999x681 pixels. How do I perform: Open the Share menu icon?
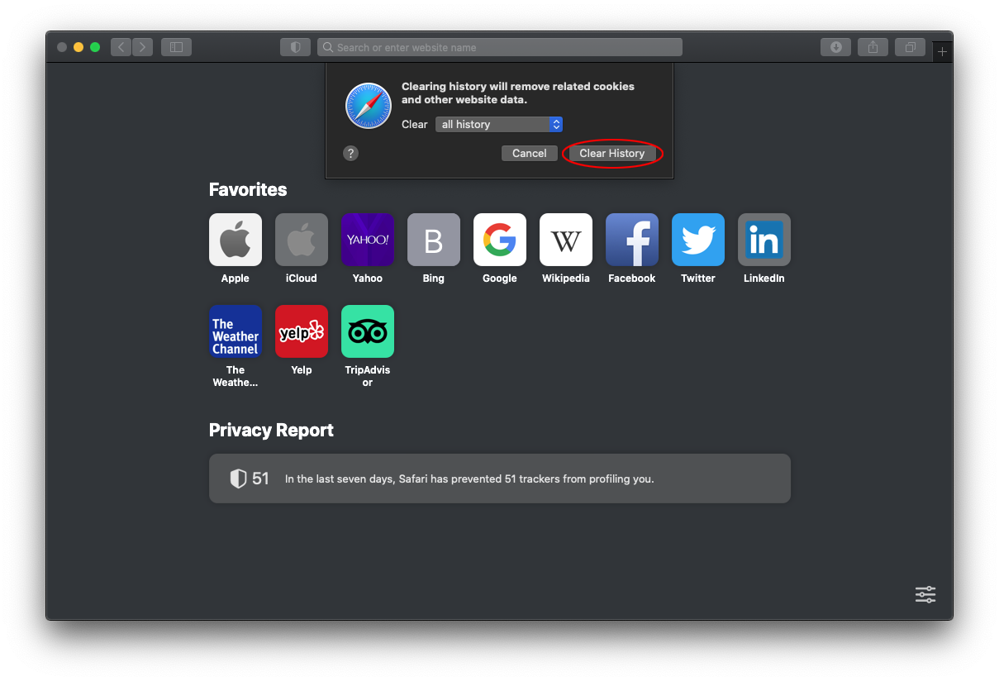(x=873, y=47)
